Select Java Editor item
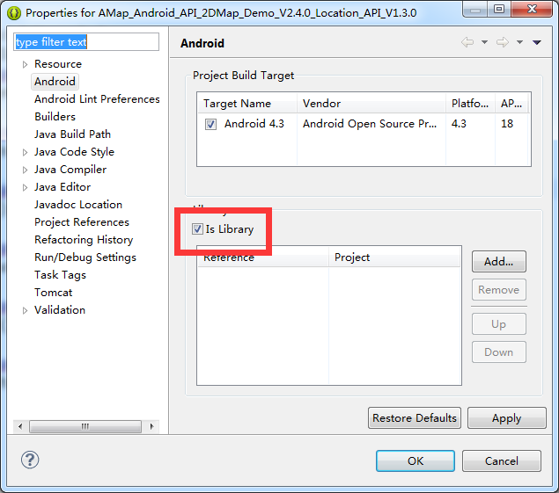Image resolution: width=559 pixels, height=493 pixels. click(63, 187)
